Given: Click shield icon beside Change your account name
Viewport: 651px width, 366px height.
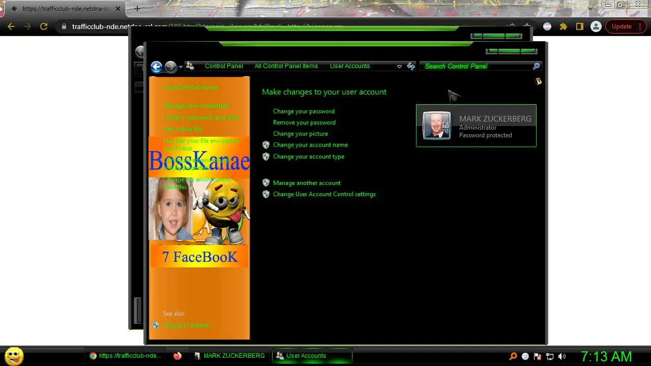Looking at the screenshot, I should click(265, 145).
